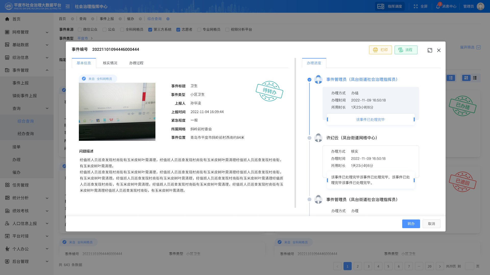Check the 全科网格员 source checkbox
Screen dimensions: 490x275
point(122,30)
